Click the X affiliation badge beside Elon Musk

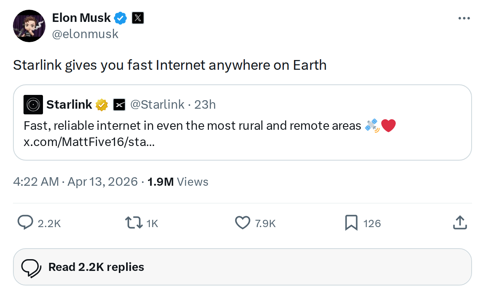click(138, 18)
